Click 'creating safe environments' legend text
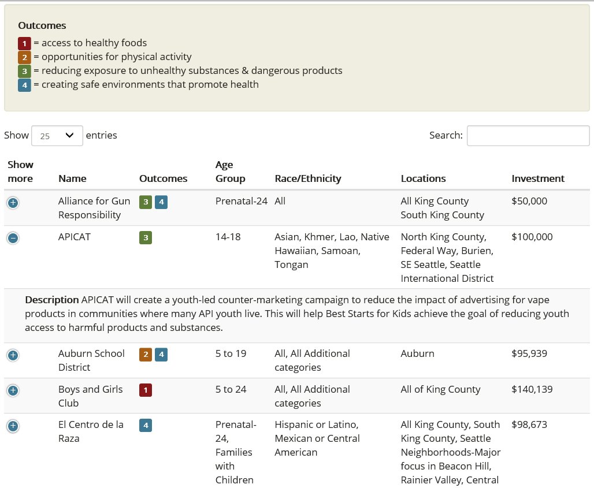Viewport: 594px width, 488px height. pyautogui.click(x=150, y=84)
